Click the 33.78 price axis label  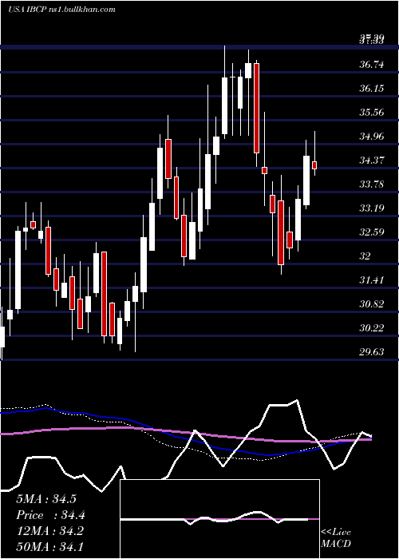pos(372,184)
